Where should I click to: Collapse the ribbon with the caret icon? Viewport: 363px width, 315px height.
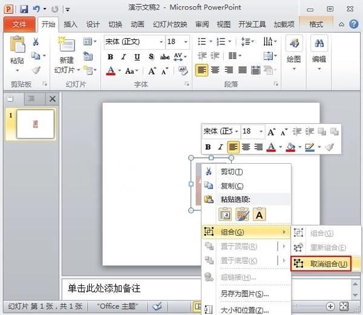pyautogui.click(x=341, y=25)
